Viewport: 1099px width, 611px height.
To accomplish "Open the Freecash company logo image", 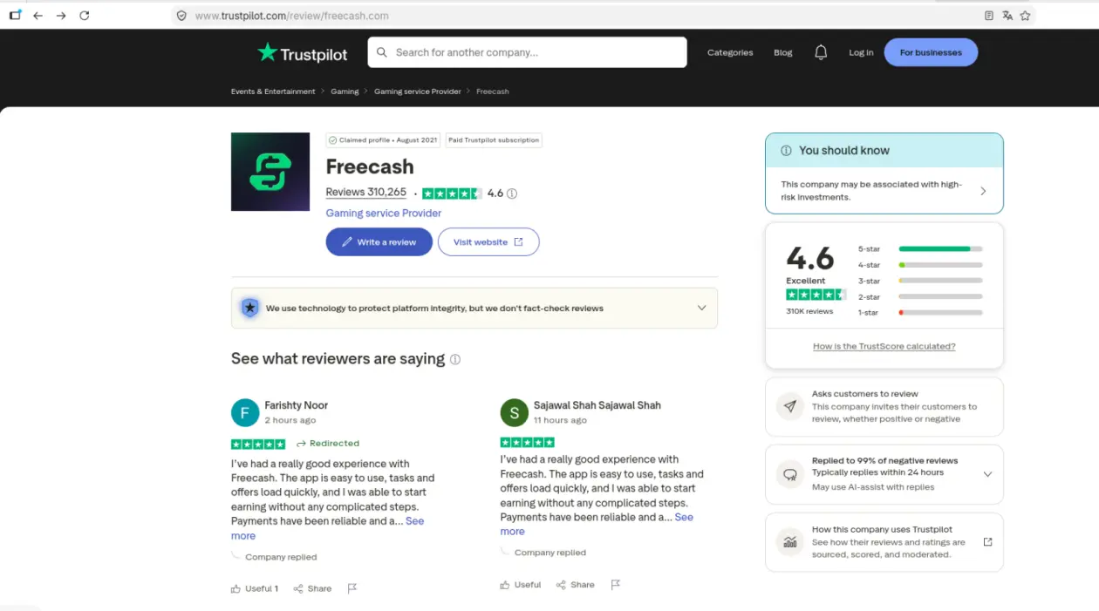I will (270, 172).
